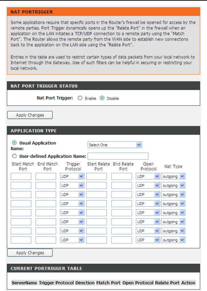207x291 pixels.
Task: Click the first row Start Match Port field
Action: 21,176
